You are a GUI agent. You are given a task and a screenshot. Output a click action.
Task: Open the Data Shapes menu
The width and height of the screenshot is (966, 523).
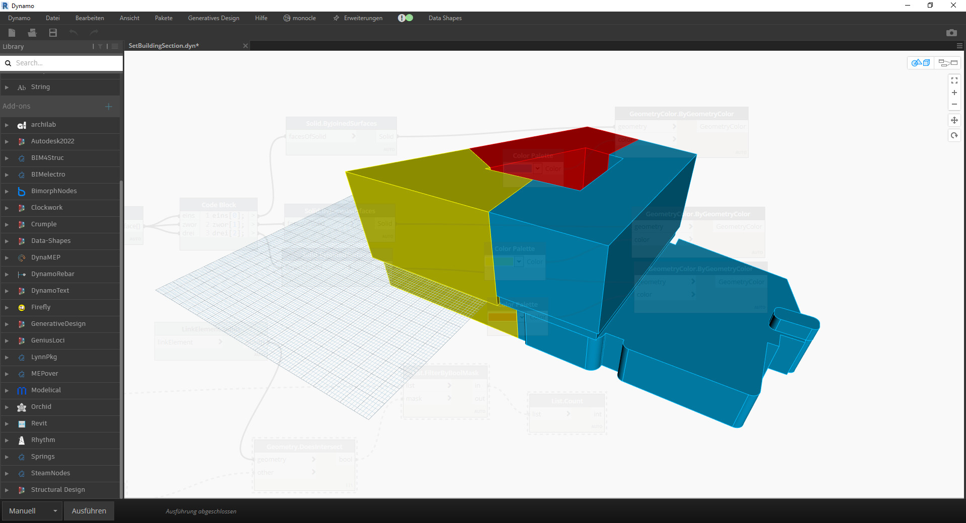click(x=445, y=18)
